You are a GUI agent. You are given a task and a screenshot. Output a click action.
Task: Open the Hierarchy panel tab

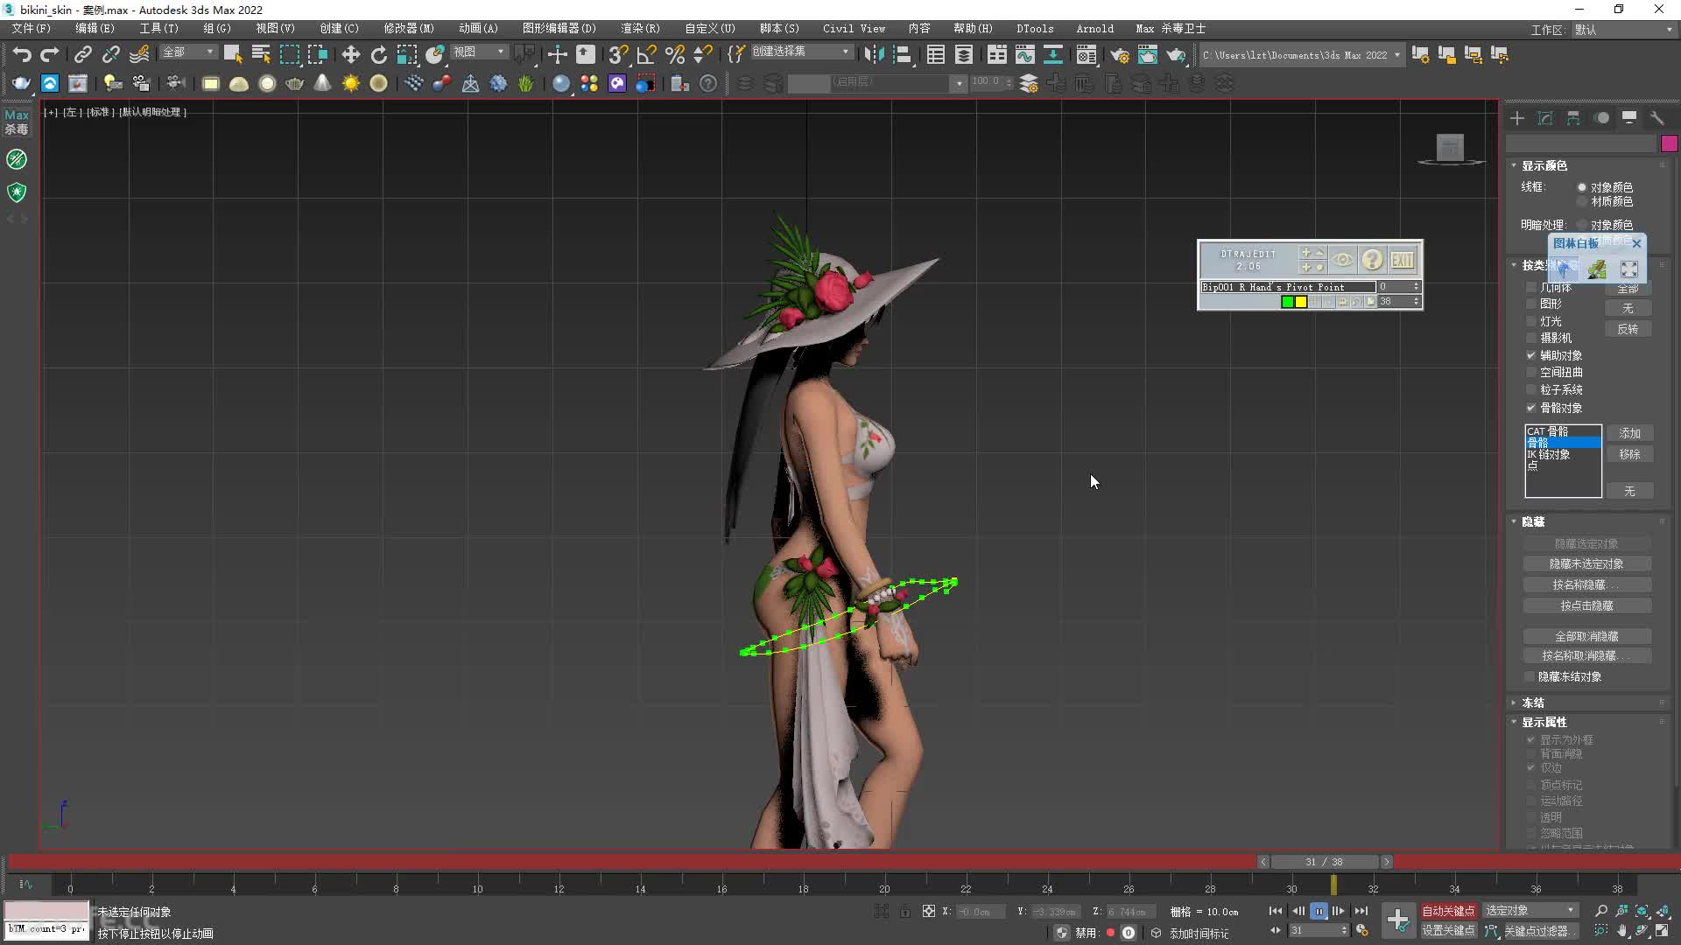1573,118
